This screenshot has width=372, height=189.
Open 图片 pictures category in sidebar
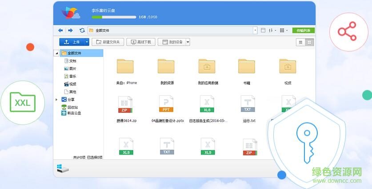click(70, 69)
